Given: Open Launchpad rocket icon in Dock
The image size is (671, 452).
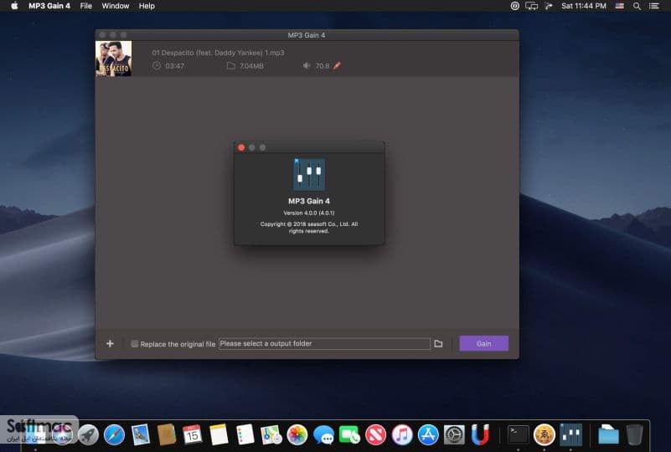Looking at the screenshot, I should pos(88,435).
